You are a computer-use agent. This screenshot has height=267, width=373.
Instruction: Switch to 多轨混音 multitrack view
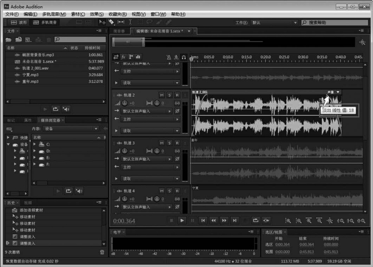coord(43,23)
